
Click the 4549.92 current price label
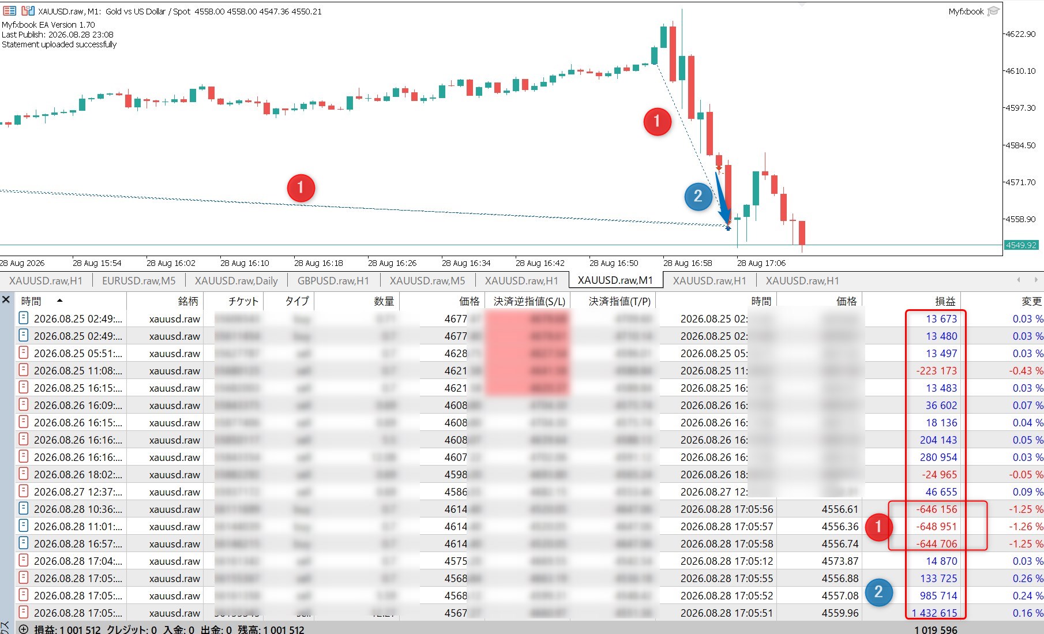(x=1021, y=245)
